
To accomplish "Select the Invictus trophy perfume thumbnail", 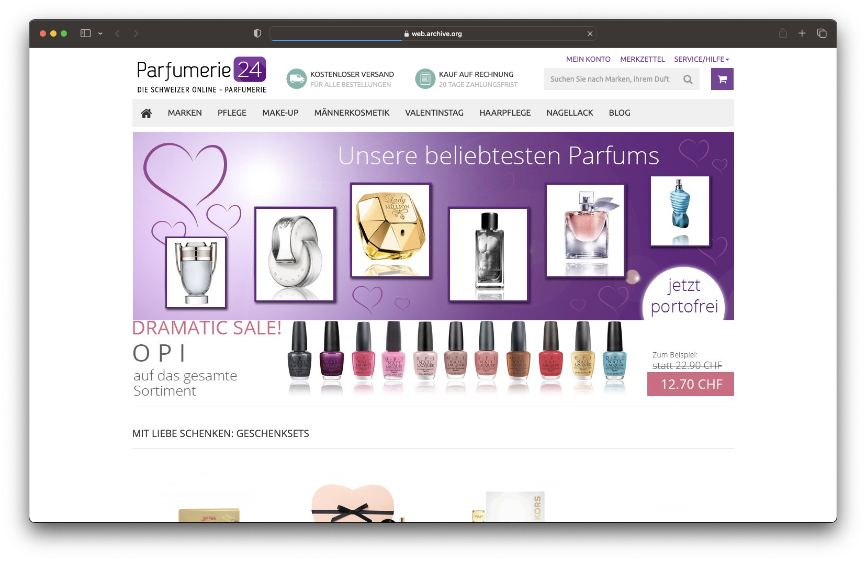I will pos(196,272).
